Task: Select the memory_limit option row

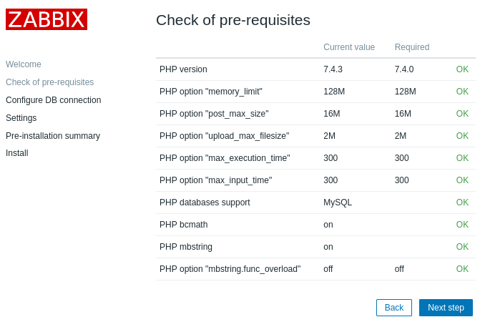Action: click(210, 92)
